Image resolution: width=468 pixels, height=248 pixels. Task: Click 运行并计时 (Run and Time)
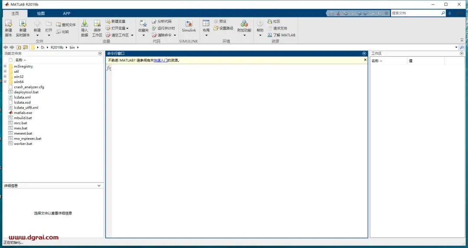(163, 28)
